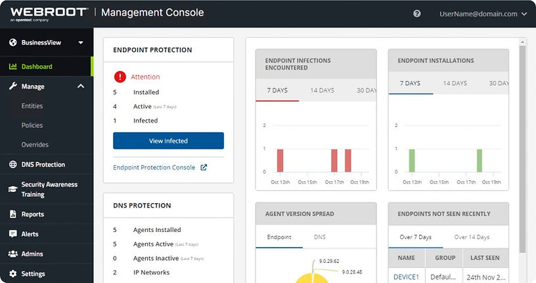Click the Oct 13th red infections bar

click(280, 160)
